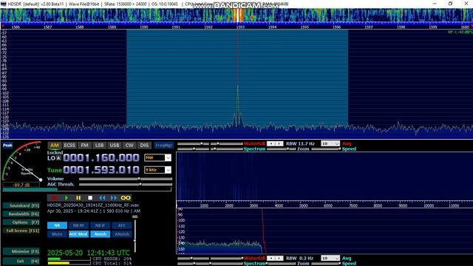
Task: Switch to ECSS mode
Action: coord(69,146)
